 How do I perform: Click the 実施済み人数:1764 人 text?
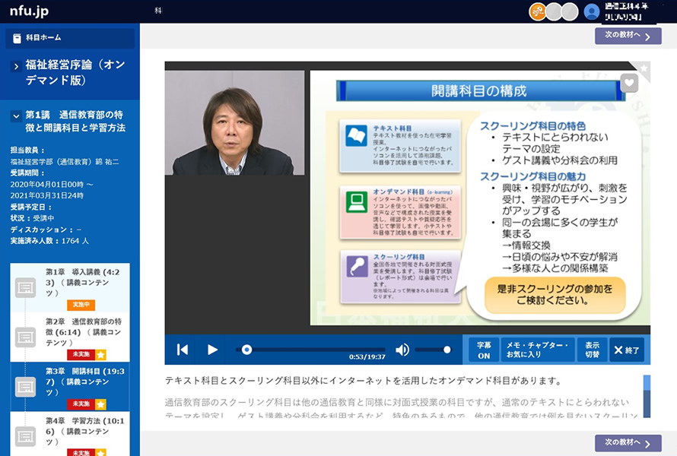click(x=49, y=241)
